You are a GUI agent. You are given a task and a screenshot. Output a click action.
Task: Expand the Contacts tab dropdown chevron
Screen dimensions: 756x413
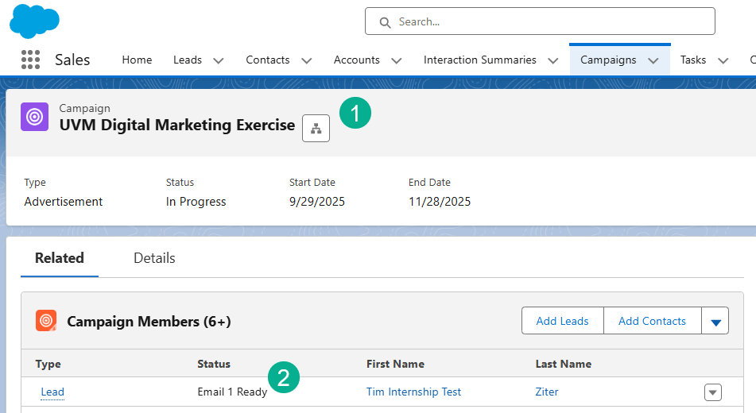(x=307, y=60)
